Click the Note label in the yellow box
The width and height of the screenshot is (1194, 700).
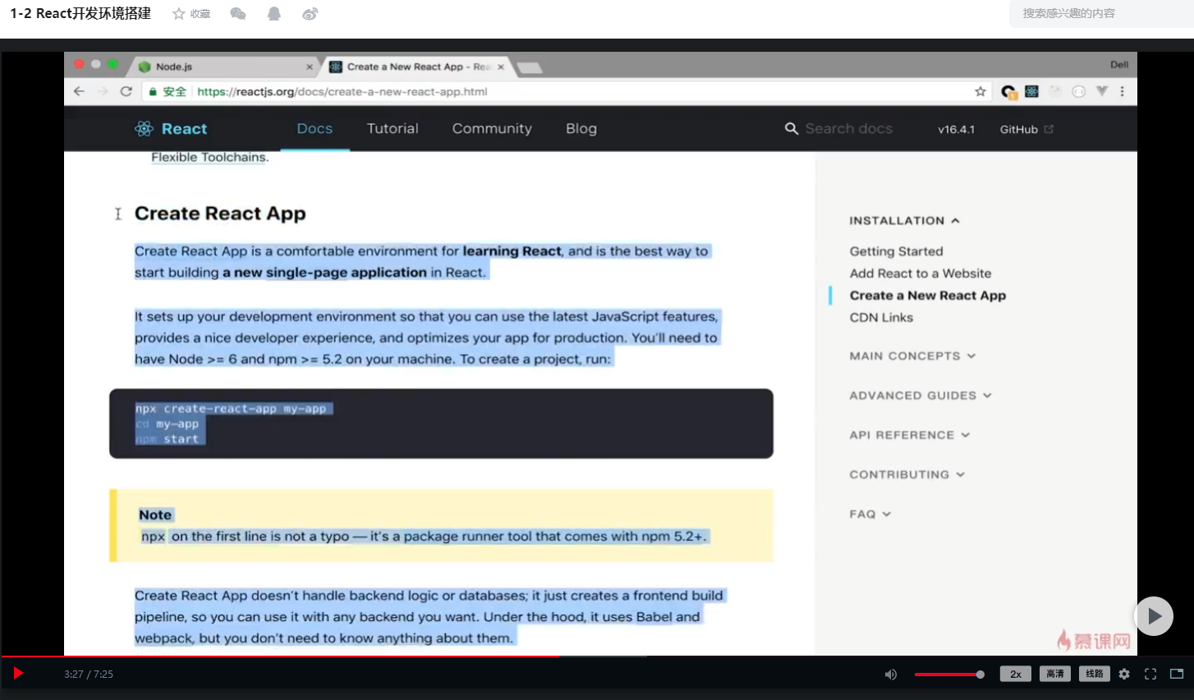(155, 515)
